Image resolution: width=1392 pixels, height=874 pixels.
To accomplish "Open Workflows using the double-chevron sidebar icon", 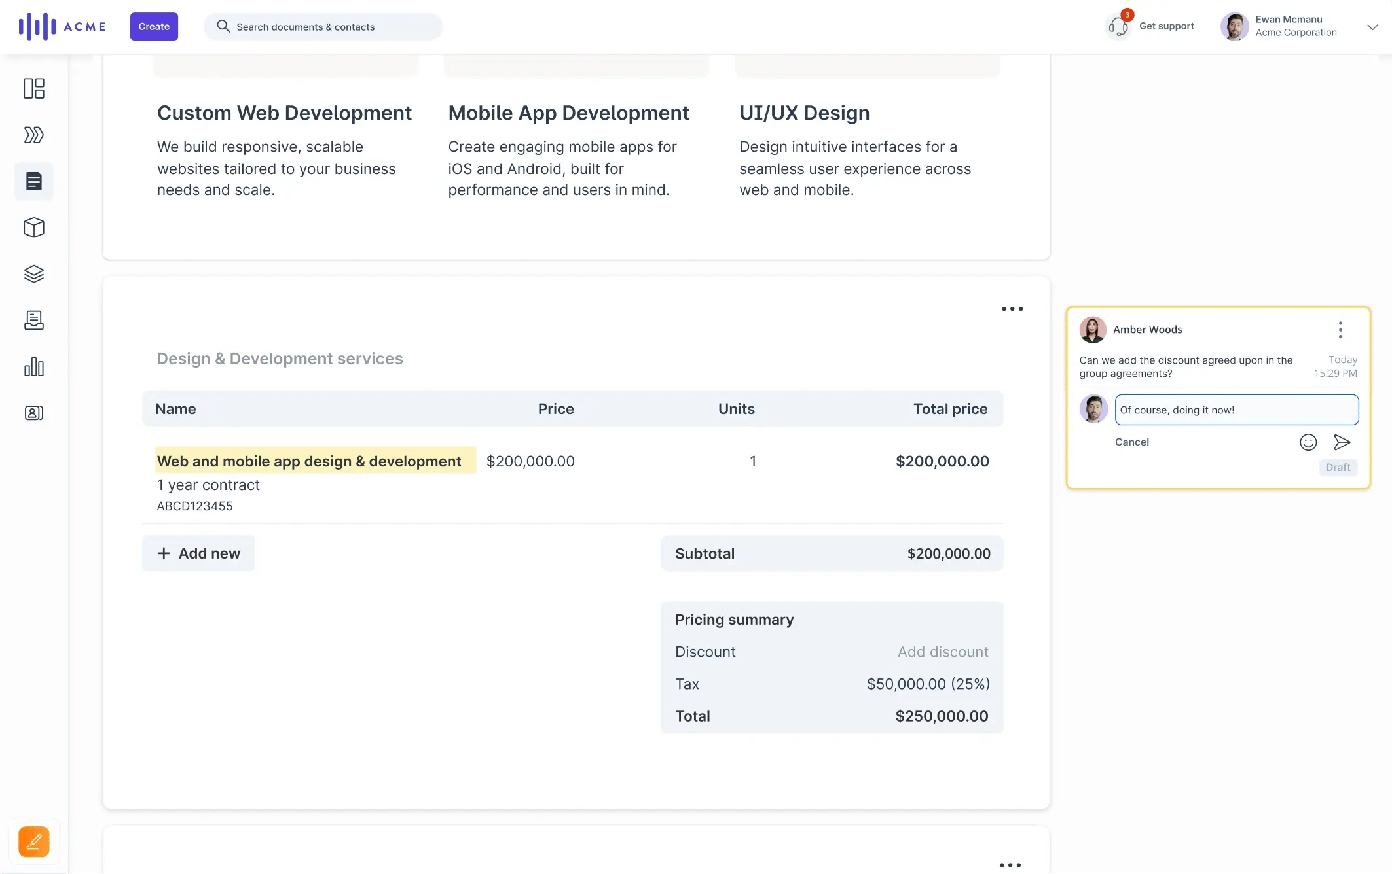I will [33, 135].
